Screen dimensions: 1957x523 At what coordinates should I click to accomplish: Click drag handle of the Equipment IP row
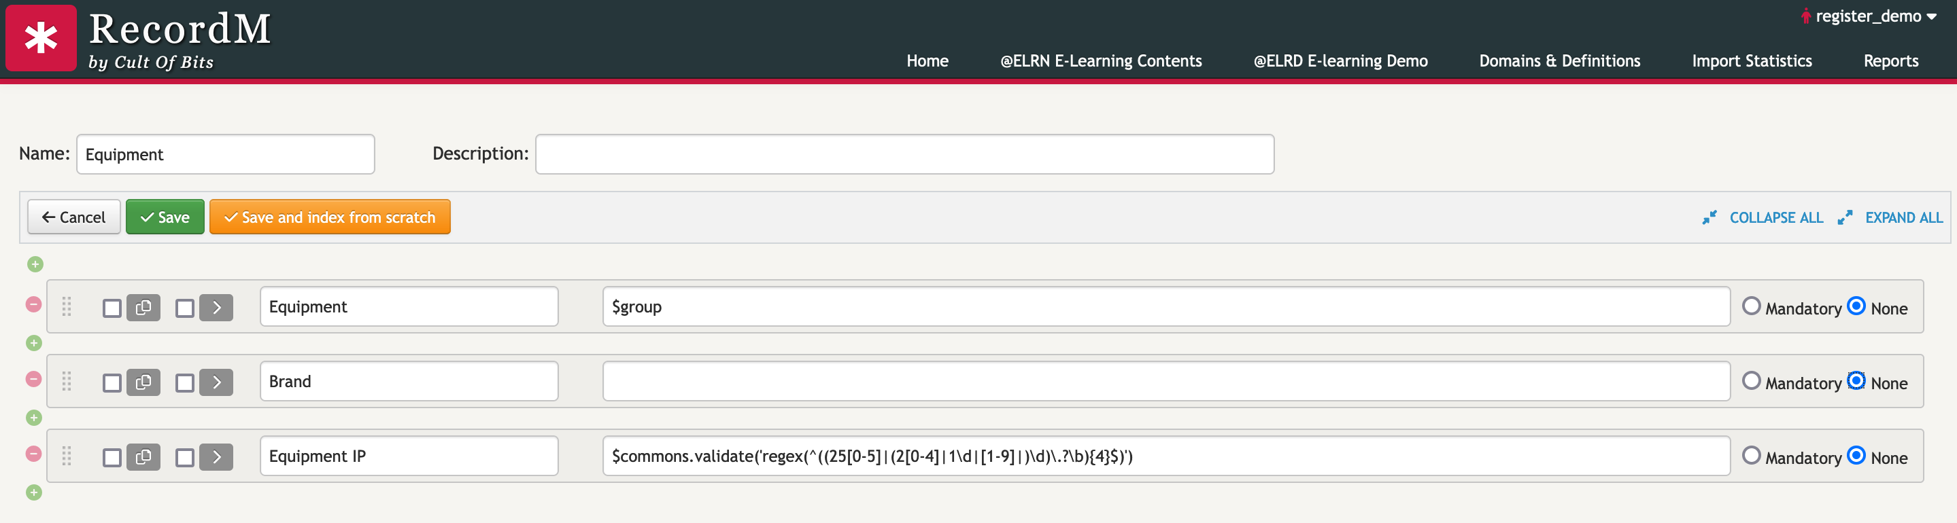click(x=67, y=456)
